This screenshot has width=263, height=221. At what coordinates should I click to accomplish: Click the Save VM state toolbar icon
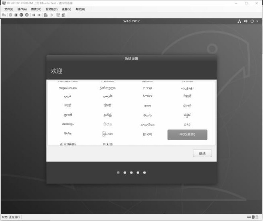(27, 15)
